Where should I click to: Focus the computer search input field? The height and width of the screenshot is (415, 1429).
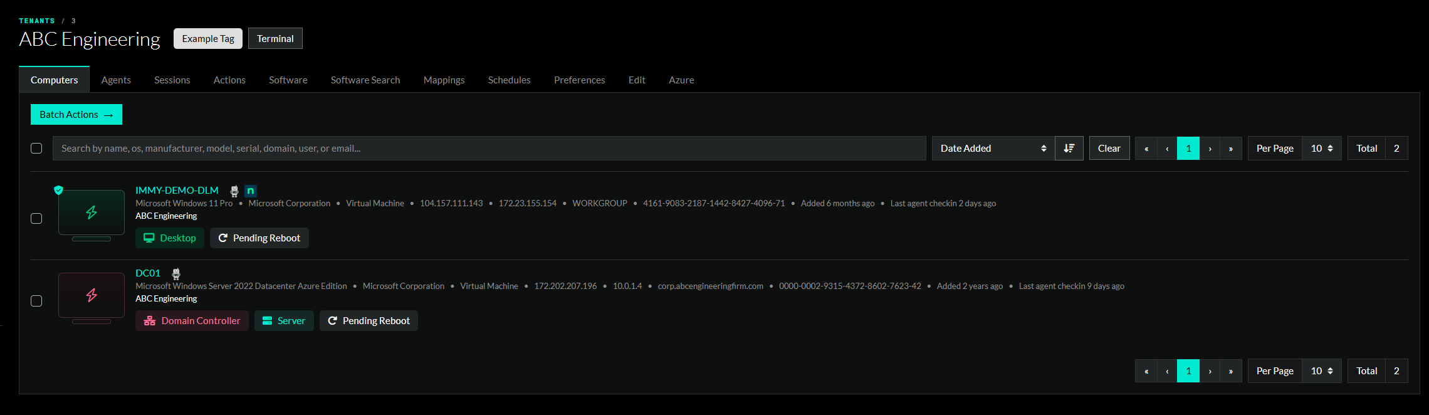click(489, 149)
